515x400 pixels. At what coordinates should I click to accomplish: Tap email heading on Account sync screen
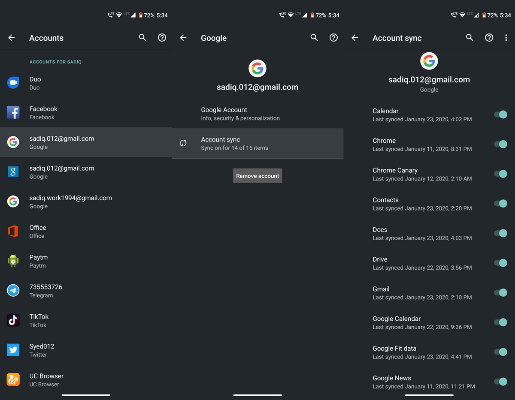tap(429, 80)
